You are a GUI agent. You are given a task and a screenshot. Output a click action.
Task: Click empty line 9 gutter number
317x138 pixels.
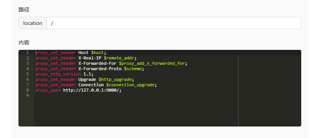point(28,95)
